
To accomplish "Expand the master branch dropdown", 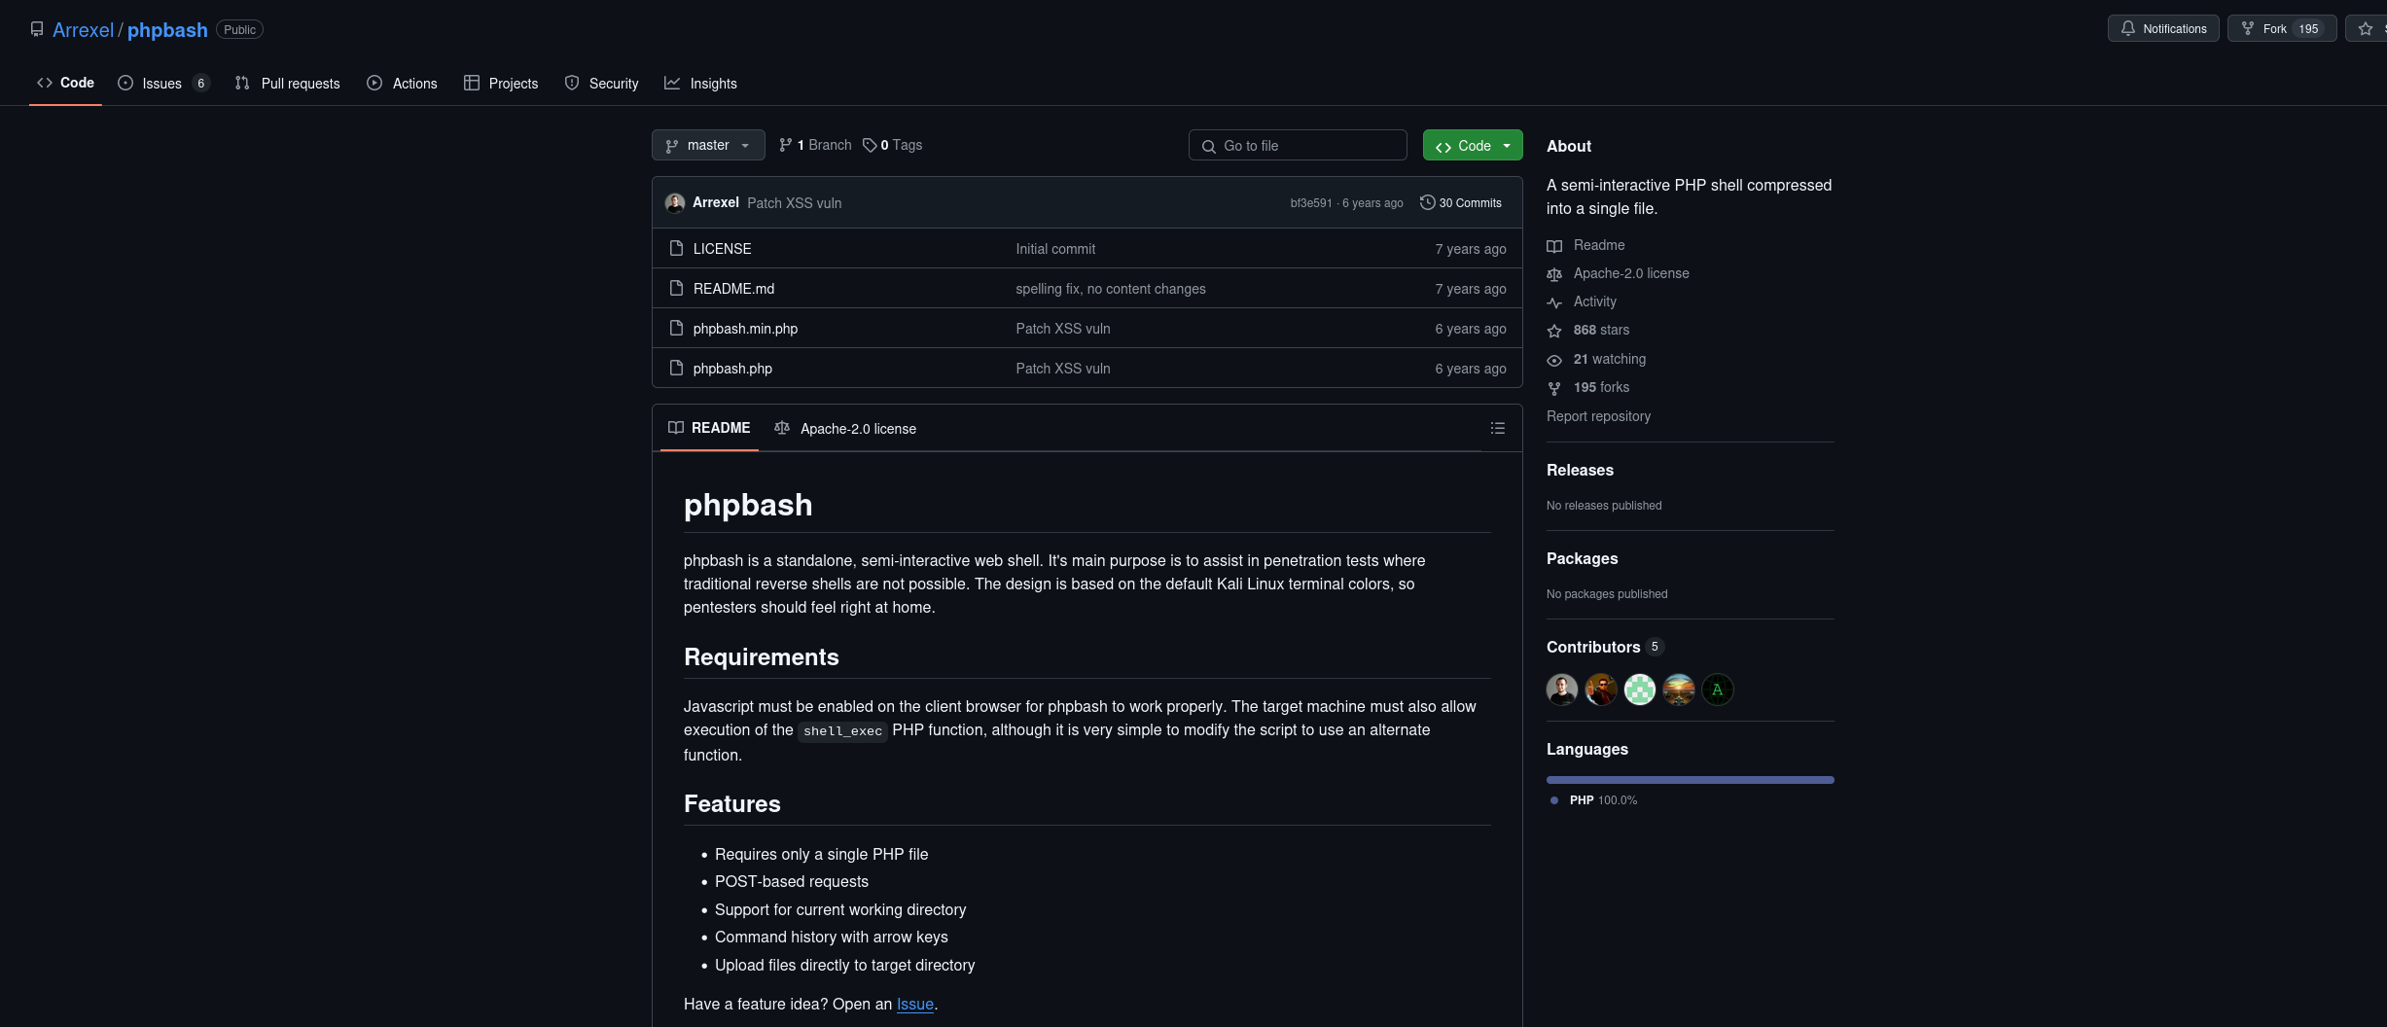I will point(708,145).
